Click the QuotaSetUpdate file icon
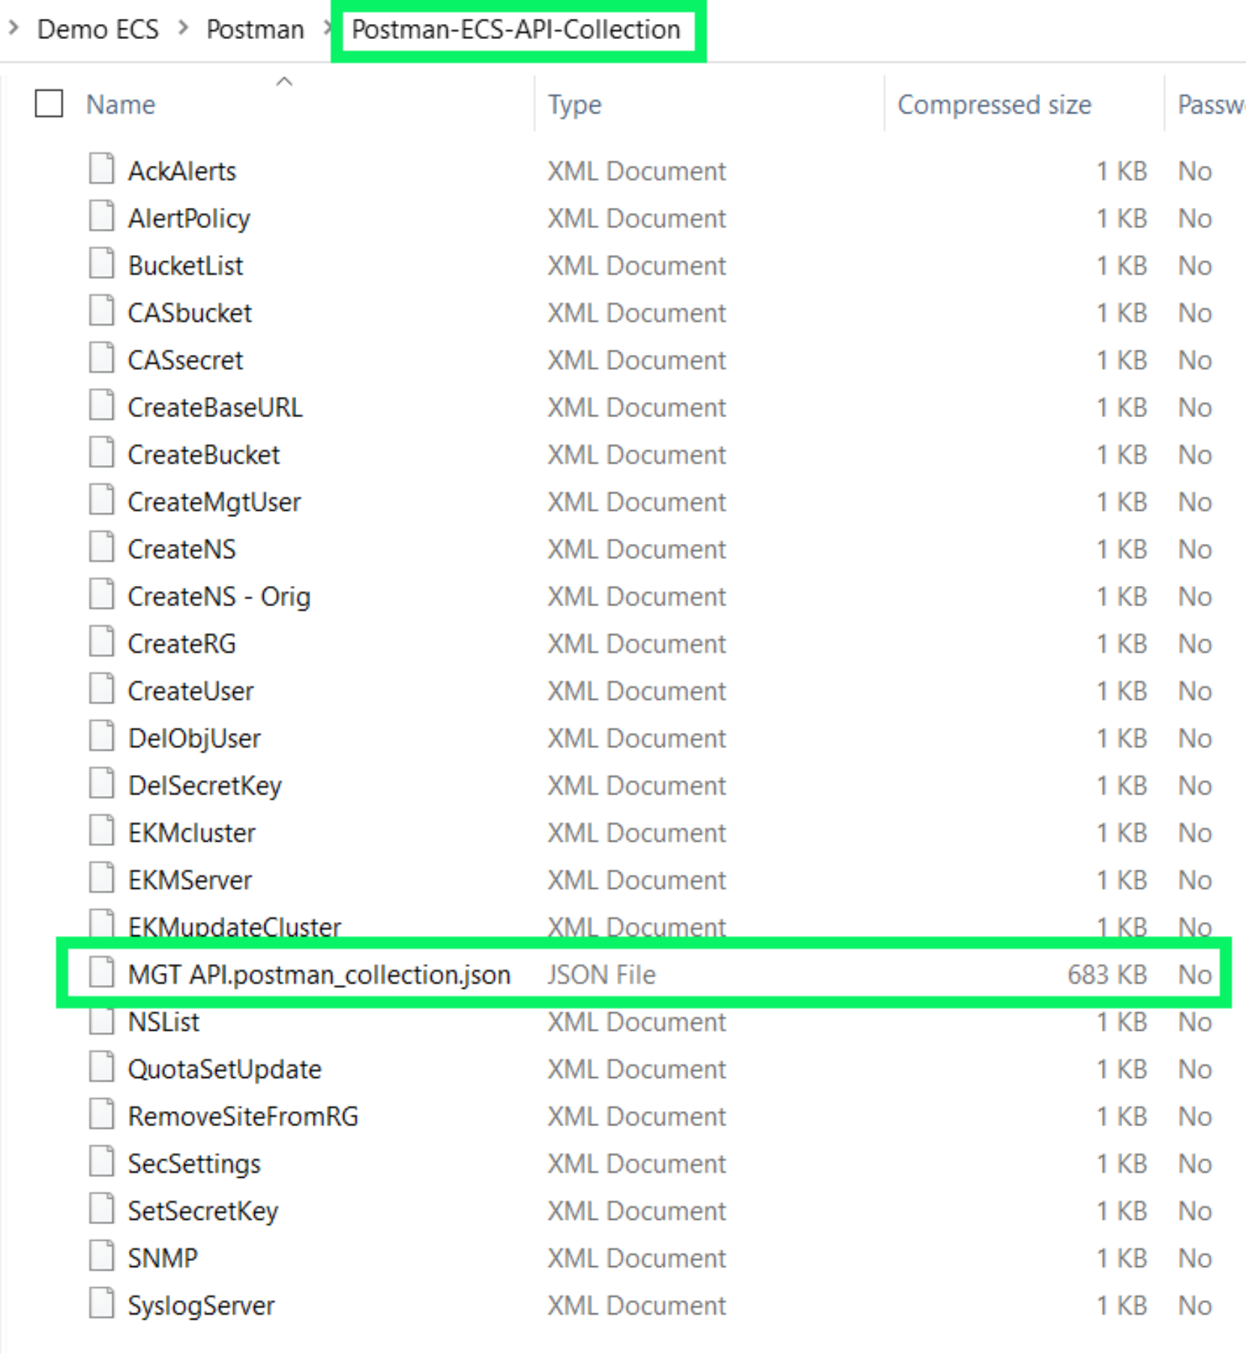 [x=101, y=1067]
